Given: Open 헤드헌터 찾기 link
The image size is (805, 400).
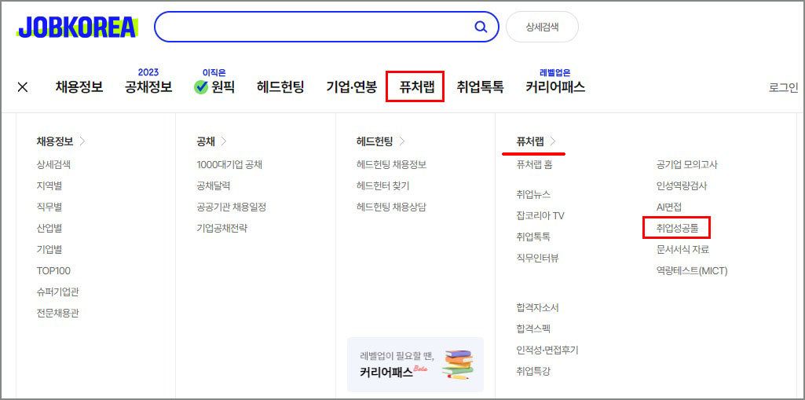Looking at the screenshot, I should click(382, 186).
